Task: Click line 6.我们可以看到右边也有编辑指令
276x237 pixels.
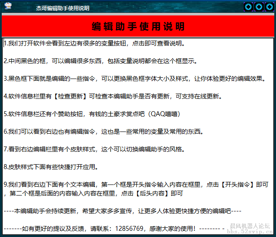Action: tap(103, 132)
